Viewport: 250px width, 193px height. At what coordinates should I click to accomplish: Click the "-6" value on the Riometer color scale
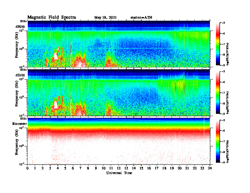[x=223, y=131]
